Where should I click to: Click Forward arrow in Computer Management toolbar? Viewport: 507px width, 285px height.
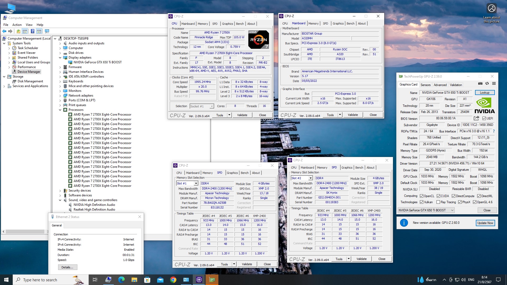(10, 31)
